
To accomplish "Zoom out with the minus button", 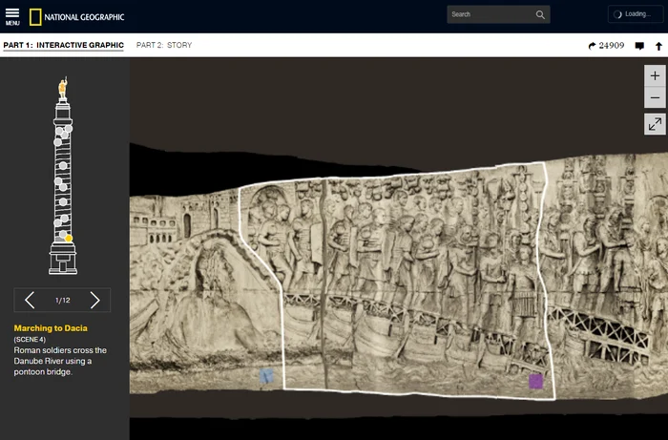I will (655, 97).
